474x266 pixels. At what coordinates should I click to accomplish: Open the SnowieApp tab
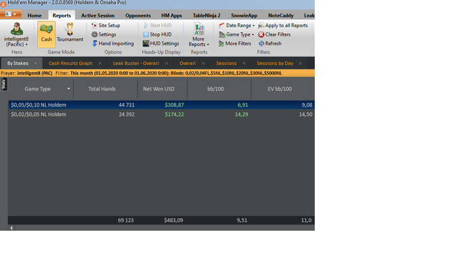pos(244,16)
